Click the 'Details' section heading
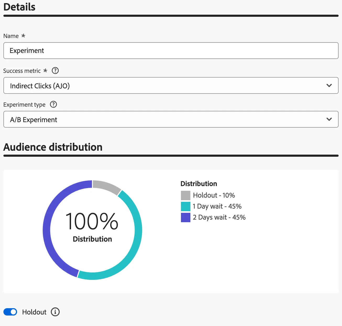Image resolution: width=342 pixels, height=326 pixels. [19, 7]
